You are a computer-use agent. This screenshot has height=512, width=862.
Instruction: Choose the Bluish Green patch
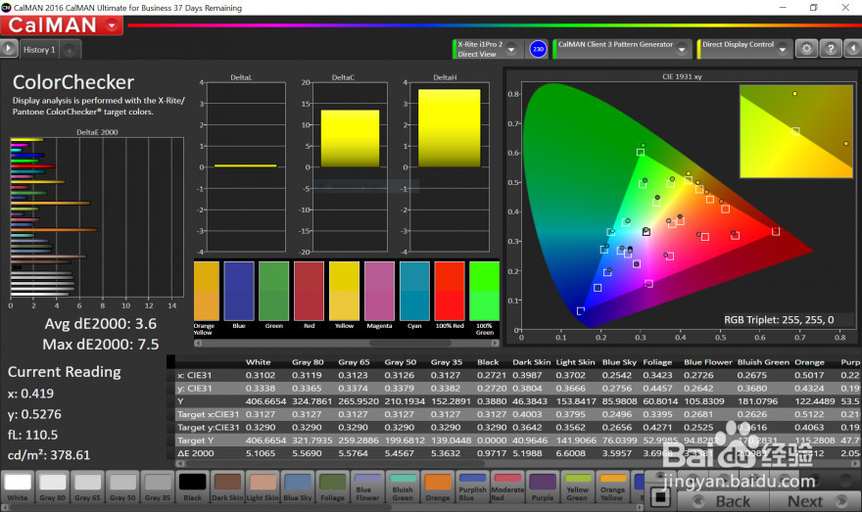point(403,487)
